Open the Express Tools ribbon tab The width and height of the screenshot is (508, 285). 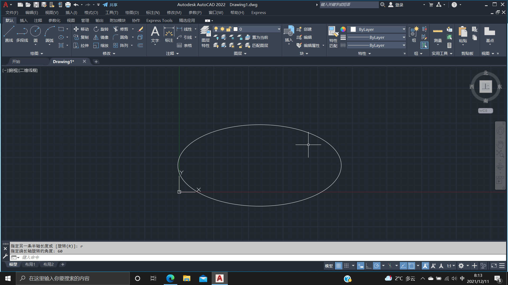159,20
